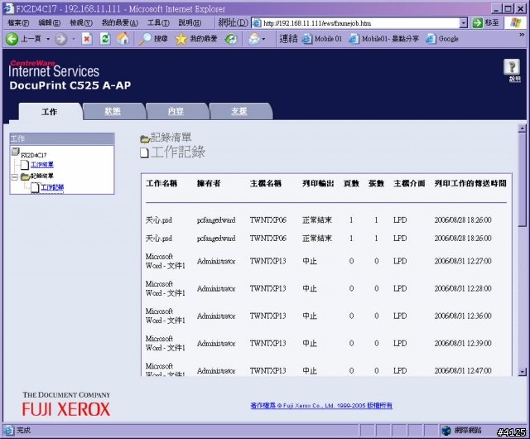The height and width of the screenshot is (439, 530).
Task: Click the address URL field
Action: pyautogui.click(x=360, y=23)
